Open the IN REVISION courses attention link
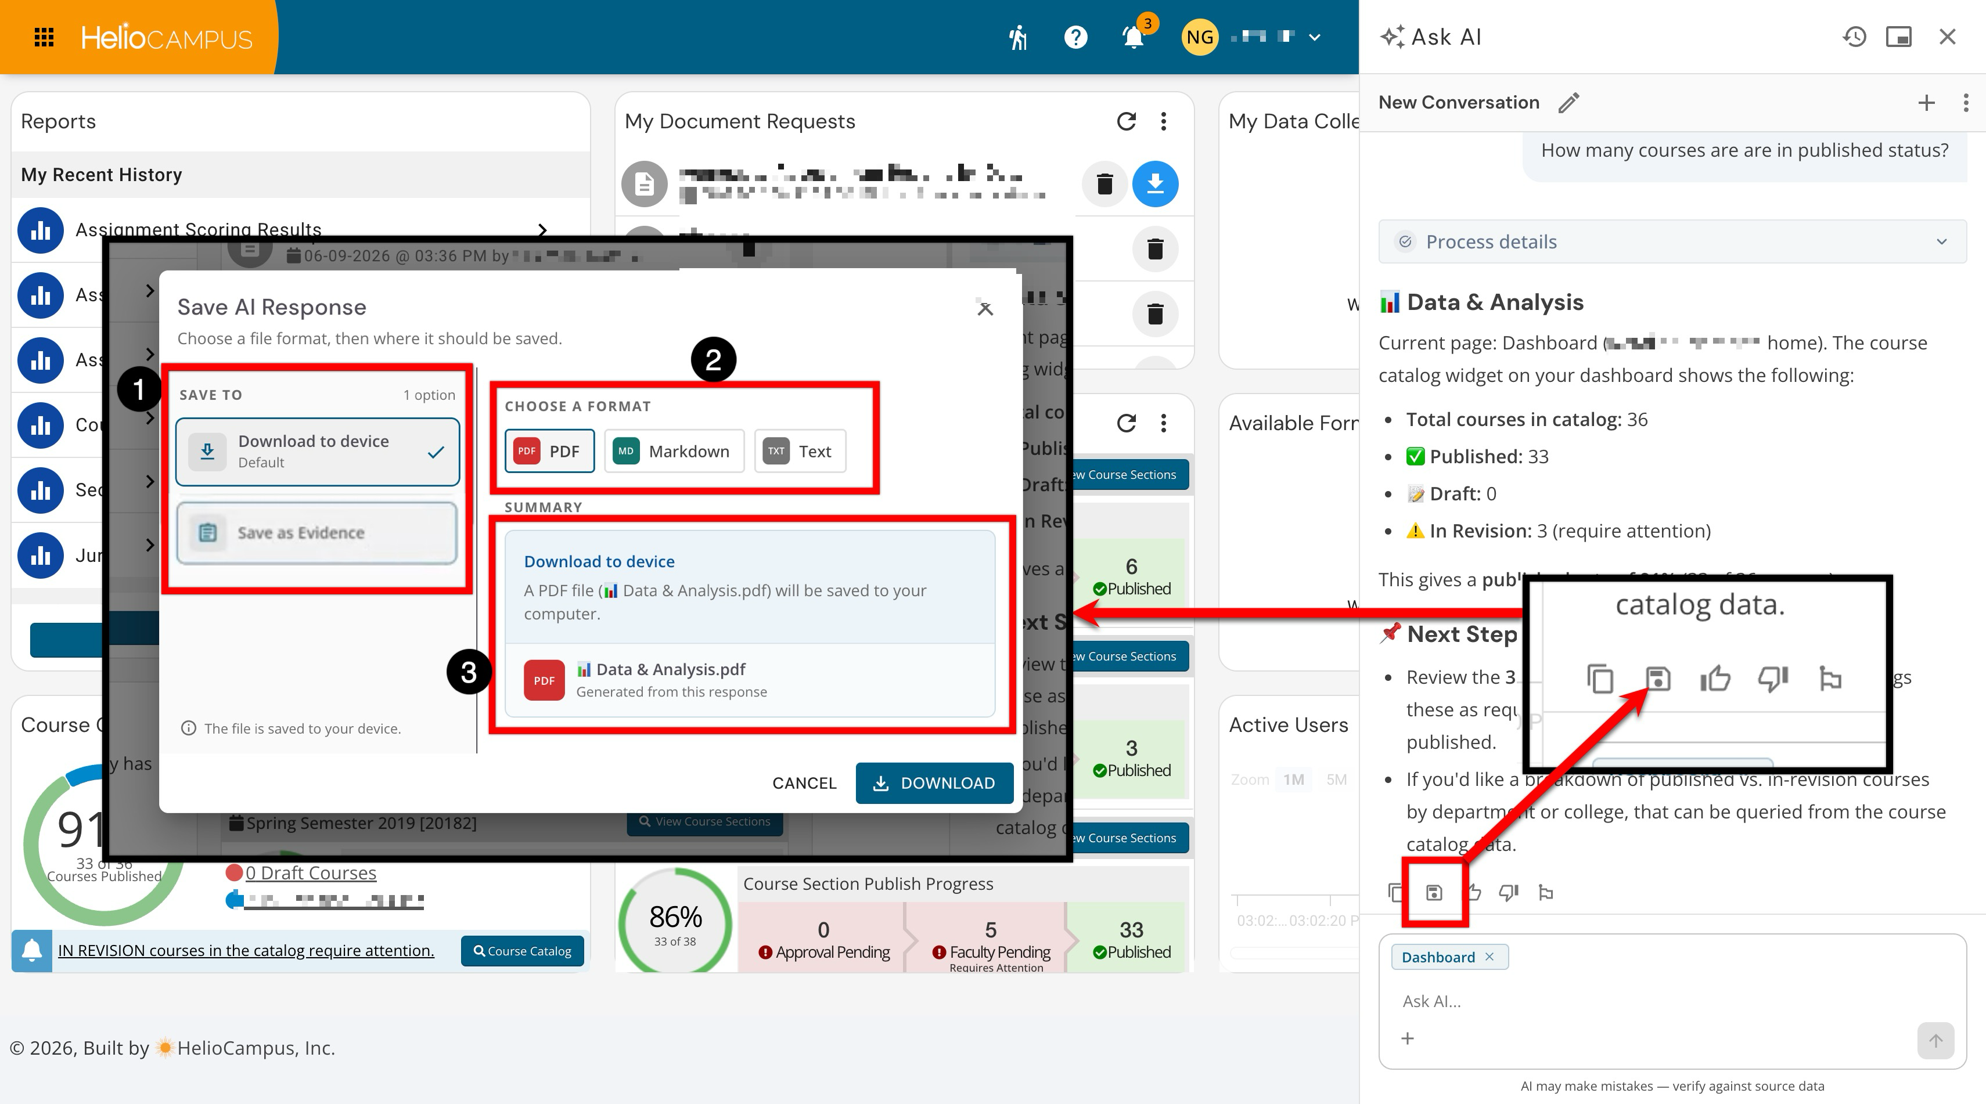 [246, 951]
